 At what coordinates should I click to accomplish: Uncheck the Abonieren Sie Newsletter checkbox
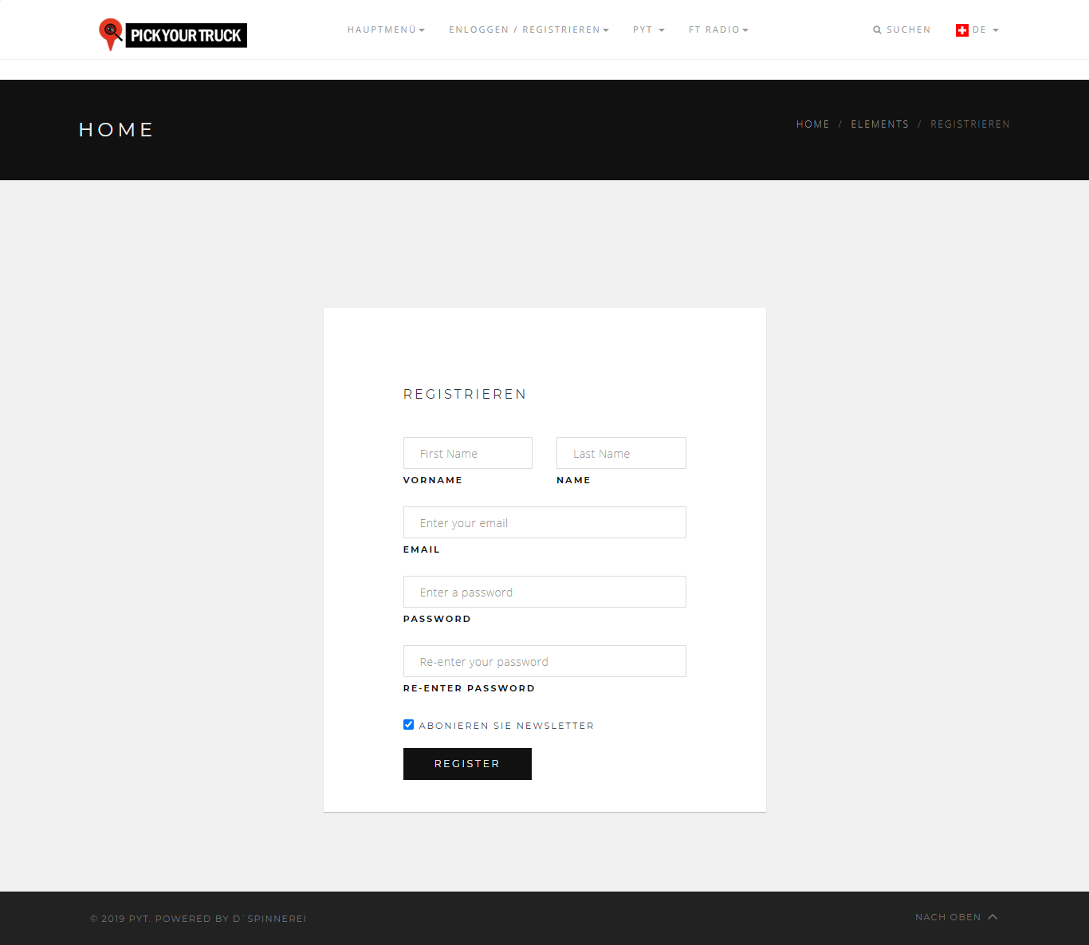click(x=409, y=725)
